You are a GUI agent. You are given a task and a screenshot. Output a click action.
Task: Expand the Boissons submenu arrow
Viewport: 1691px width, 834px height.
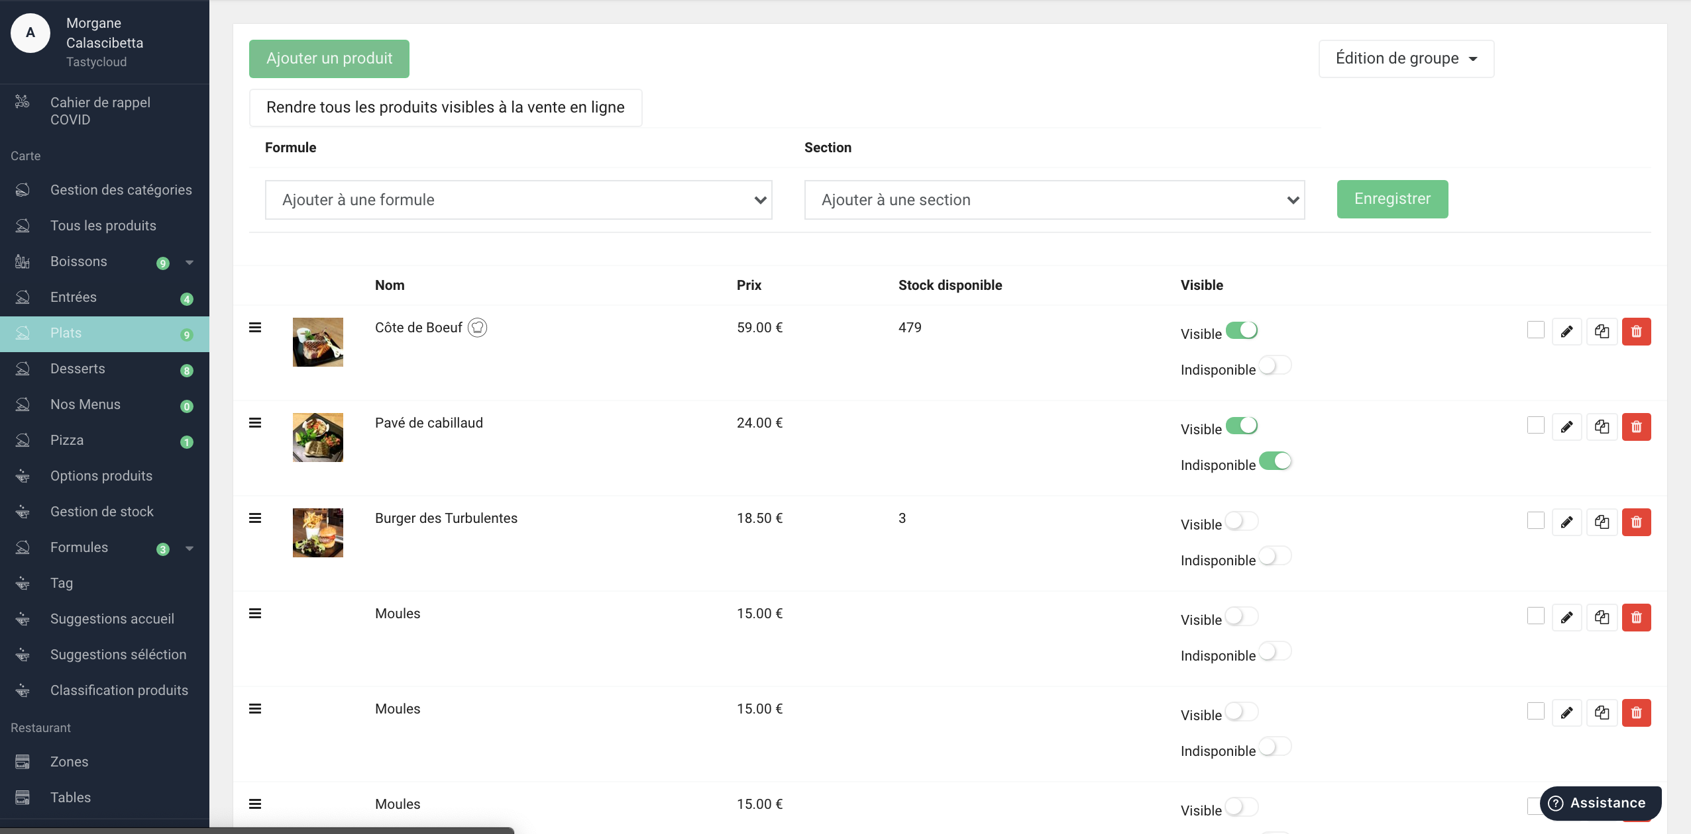point(190,262)
